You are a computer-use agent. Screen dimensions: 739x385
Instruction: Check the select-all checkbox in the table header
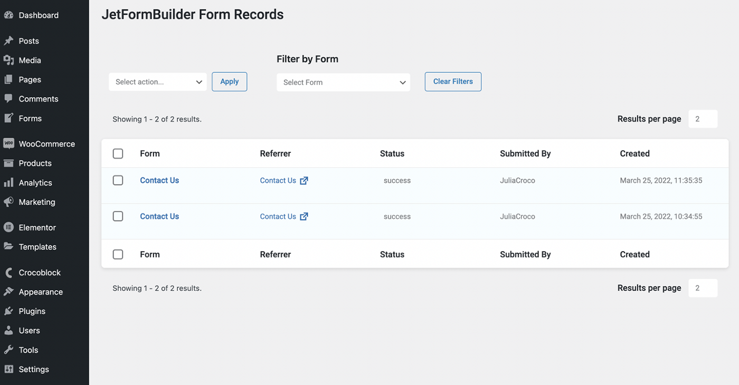point(118,153)
